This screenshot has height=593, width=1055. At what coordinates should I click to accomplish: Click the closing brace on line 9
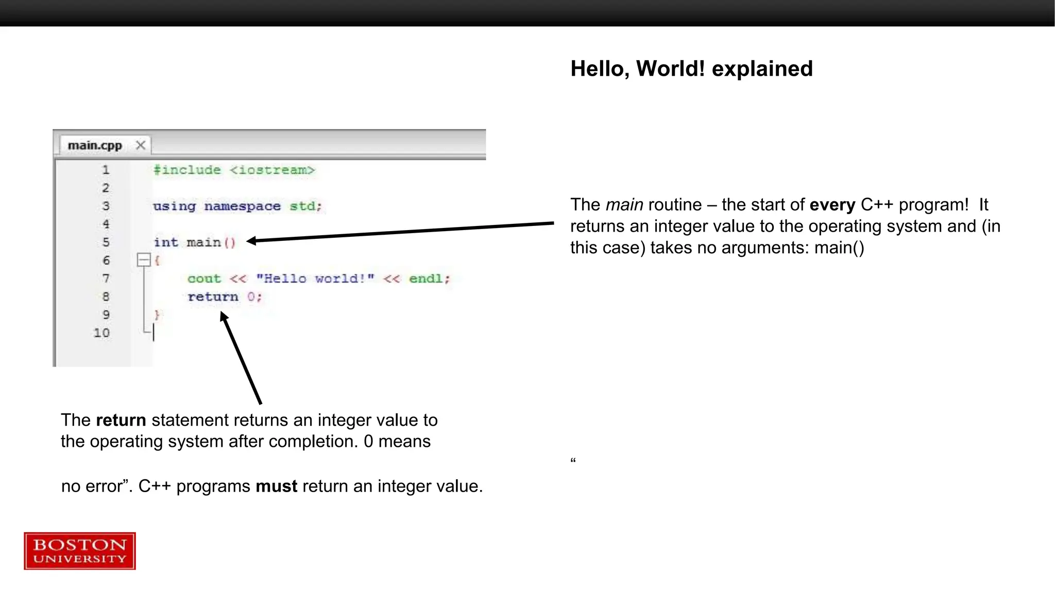click(x=157, y=314)
